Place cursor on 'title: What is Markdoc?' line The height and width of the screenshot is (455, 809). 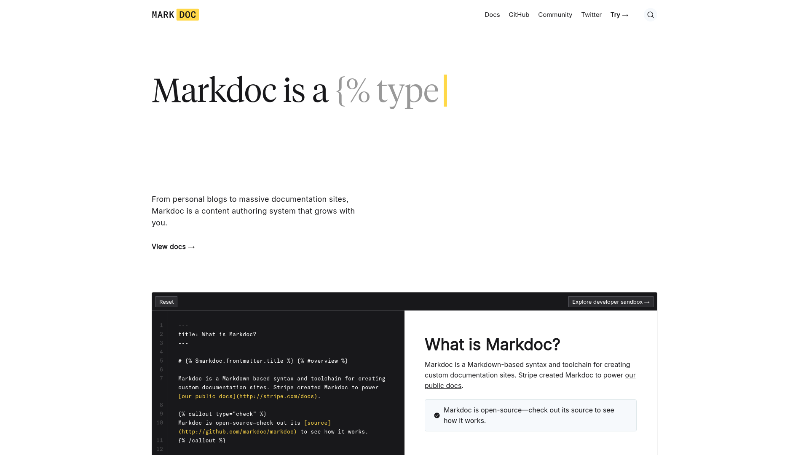[x=217, y=335]
